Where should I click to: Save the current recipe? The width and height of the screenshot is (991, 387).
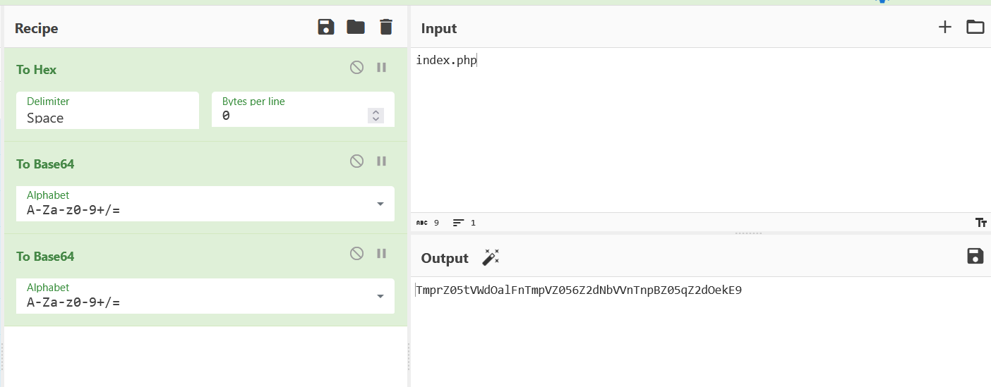[325, 27]
